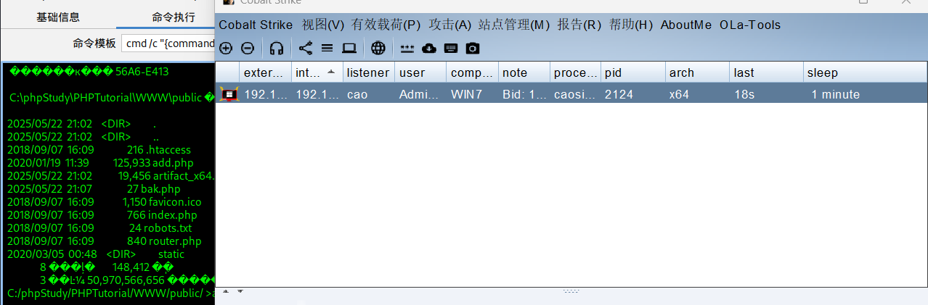Open web log globe icon
This screenshot has height=305, width=928.
point(378,49)
